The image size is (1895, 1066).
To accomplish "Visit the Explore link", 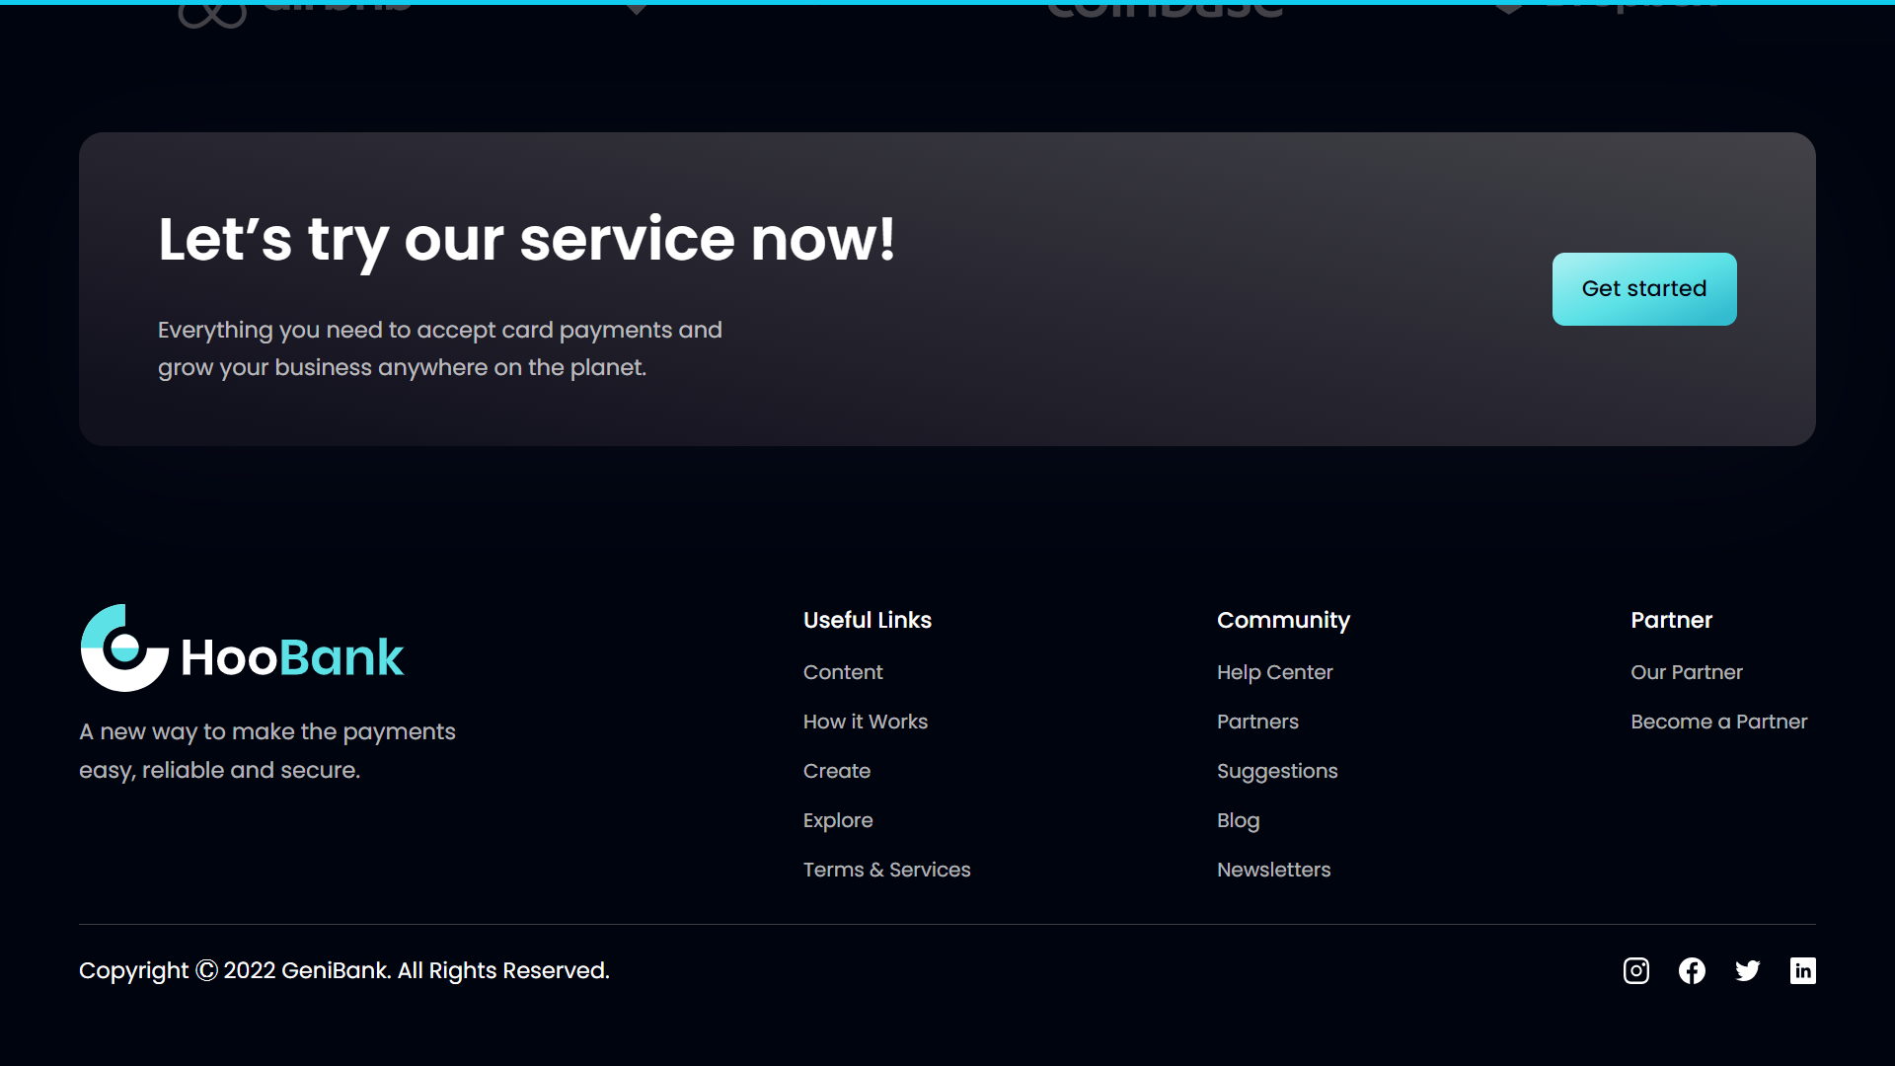I will point(837,820).
